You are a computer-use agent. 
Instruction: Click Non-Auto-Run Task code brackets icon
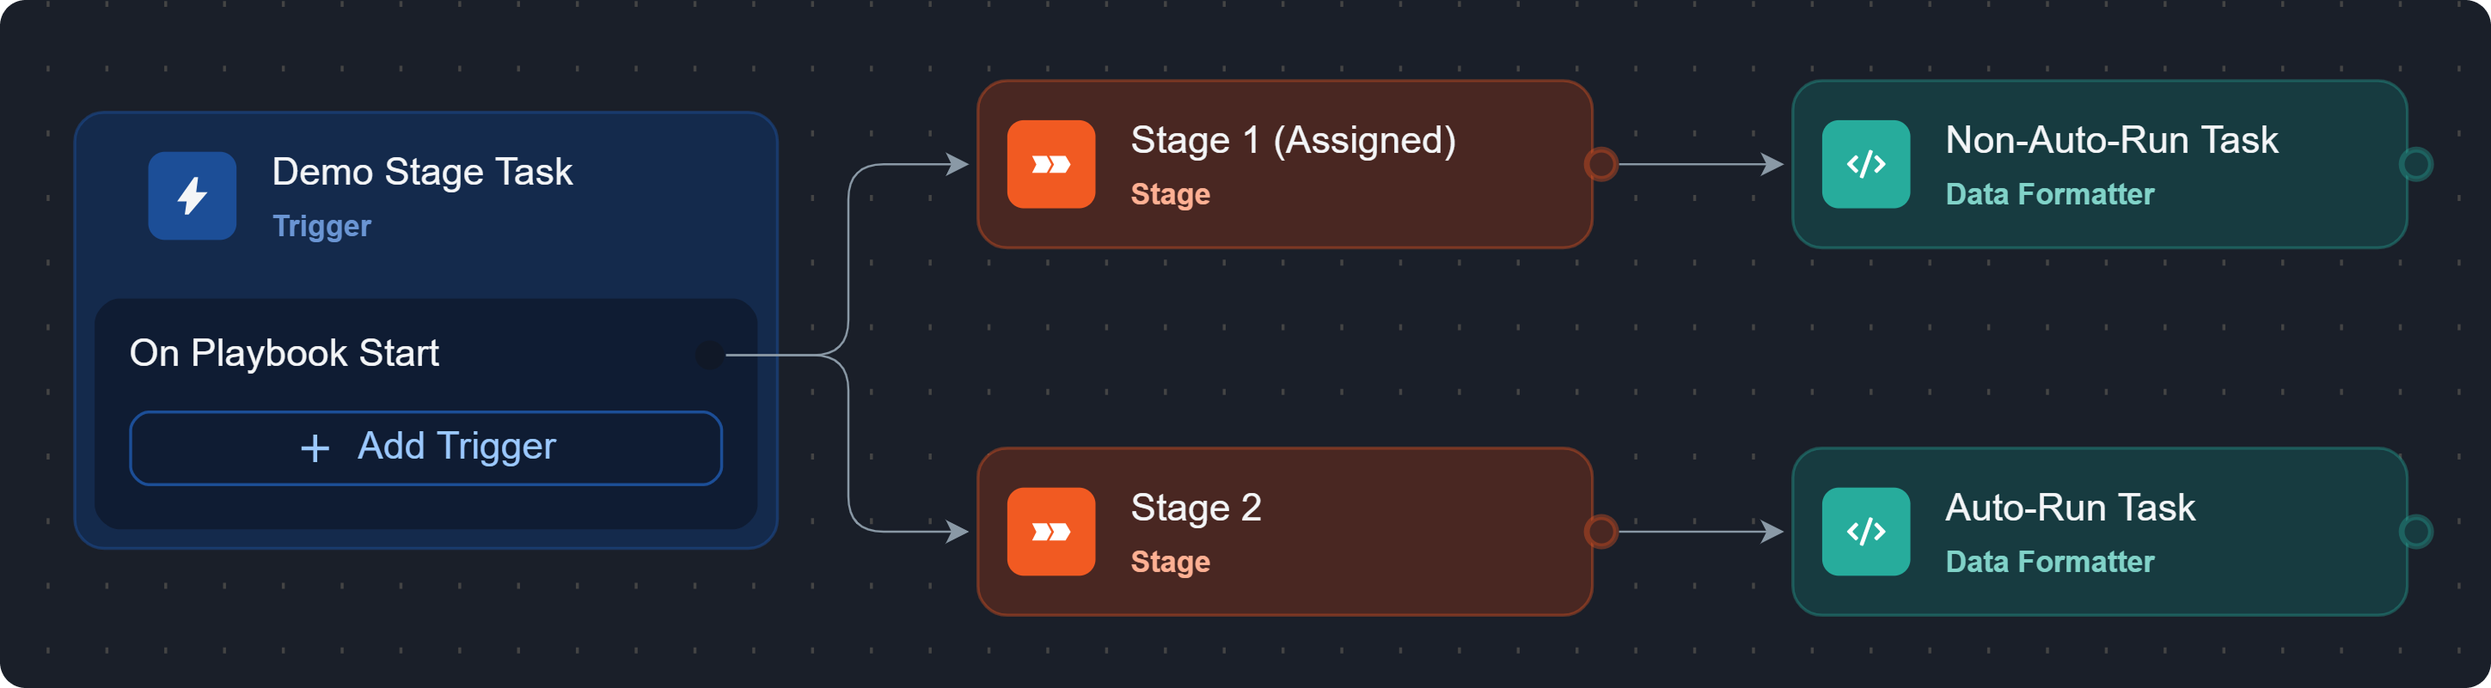[1865, 164]
